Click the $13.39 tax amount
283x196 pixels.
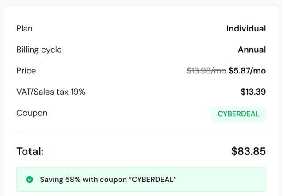click(x=253, y=92)
